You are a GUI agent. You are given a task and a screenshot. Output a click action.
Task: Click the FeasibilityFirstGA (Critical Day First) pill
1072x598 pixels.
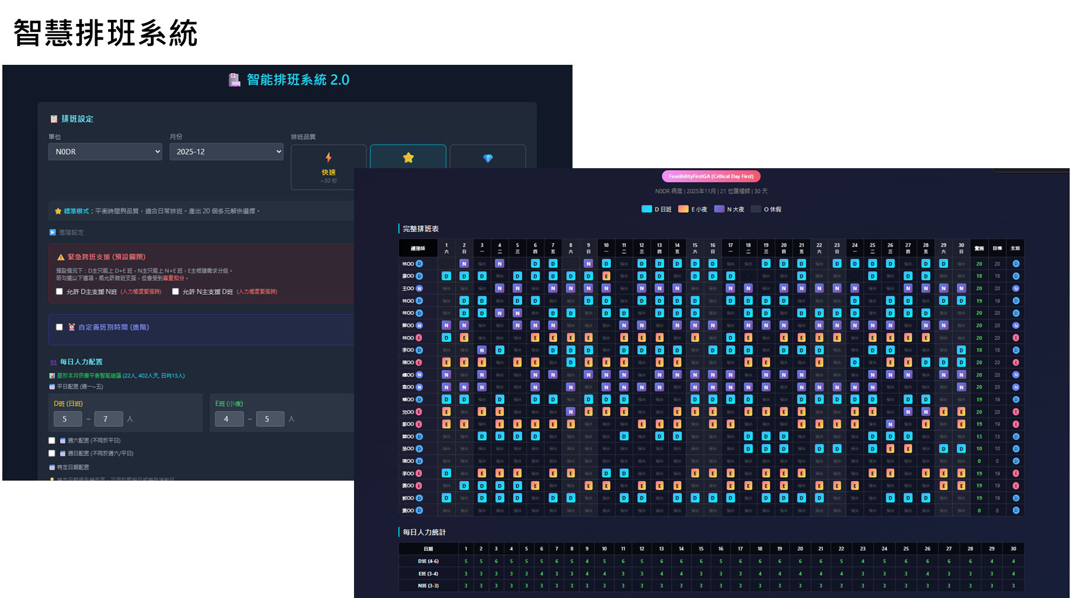click(711, 176)
